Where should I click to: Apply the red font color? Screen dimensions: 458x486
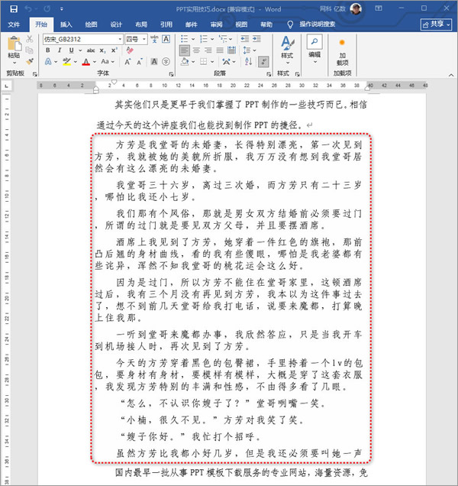86,62
